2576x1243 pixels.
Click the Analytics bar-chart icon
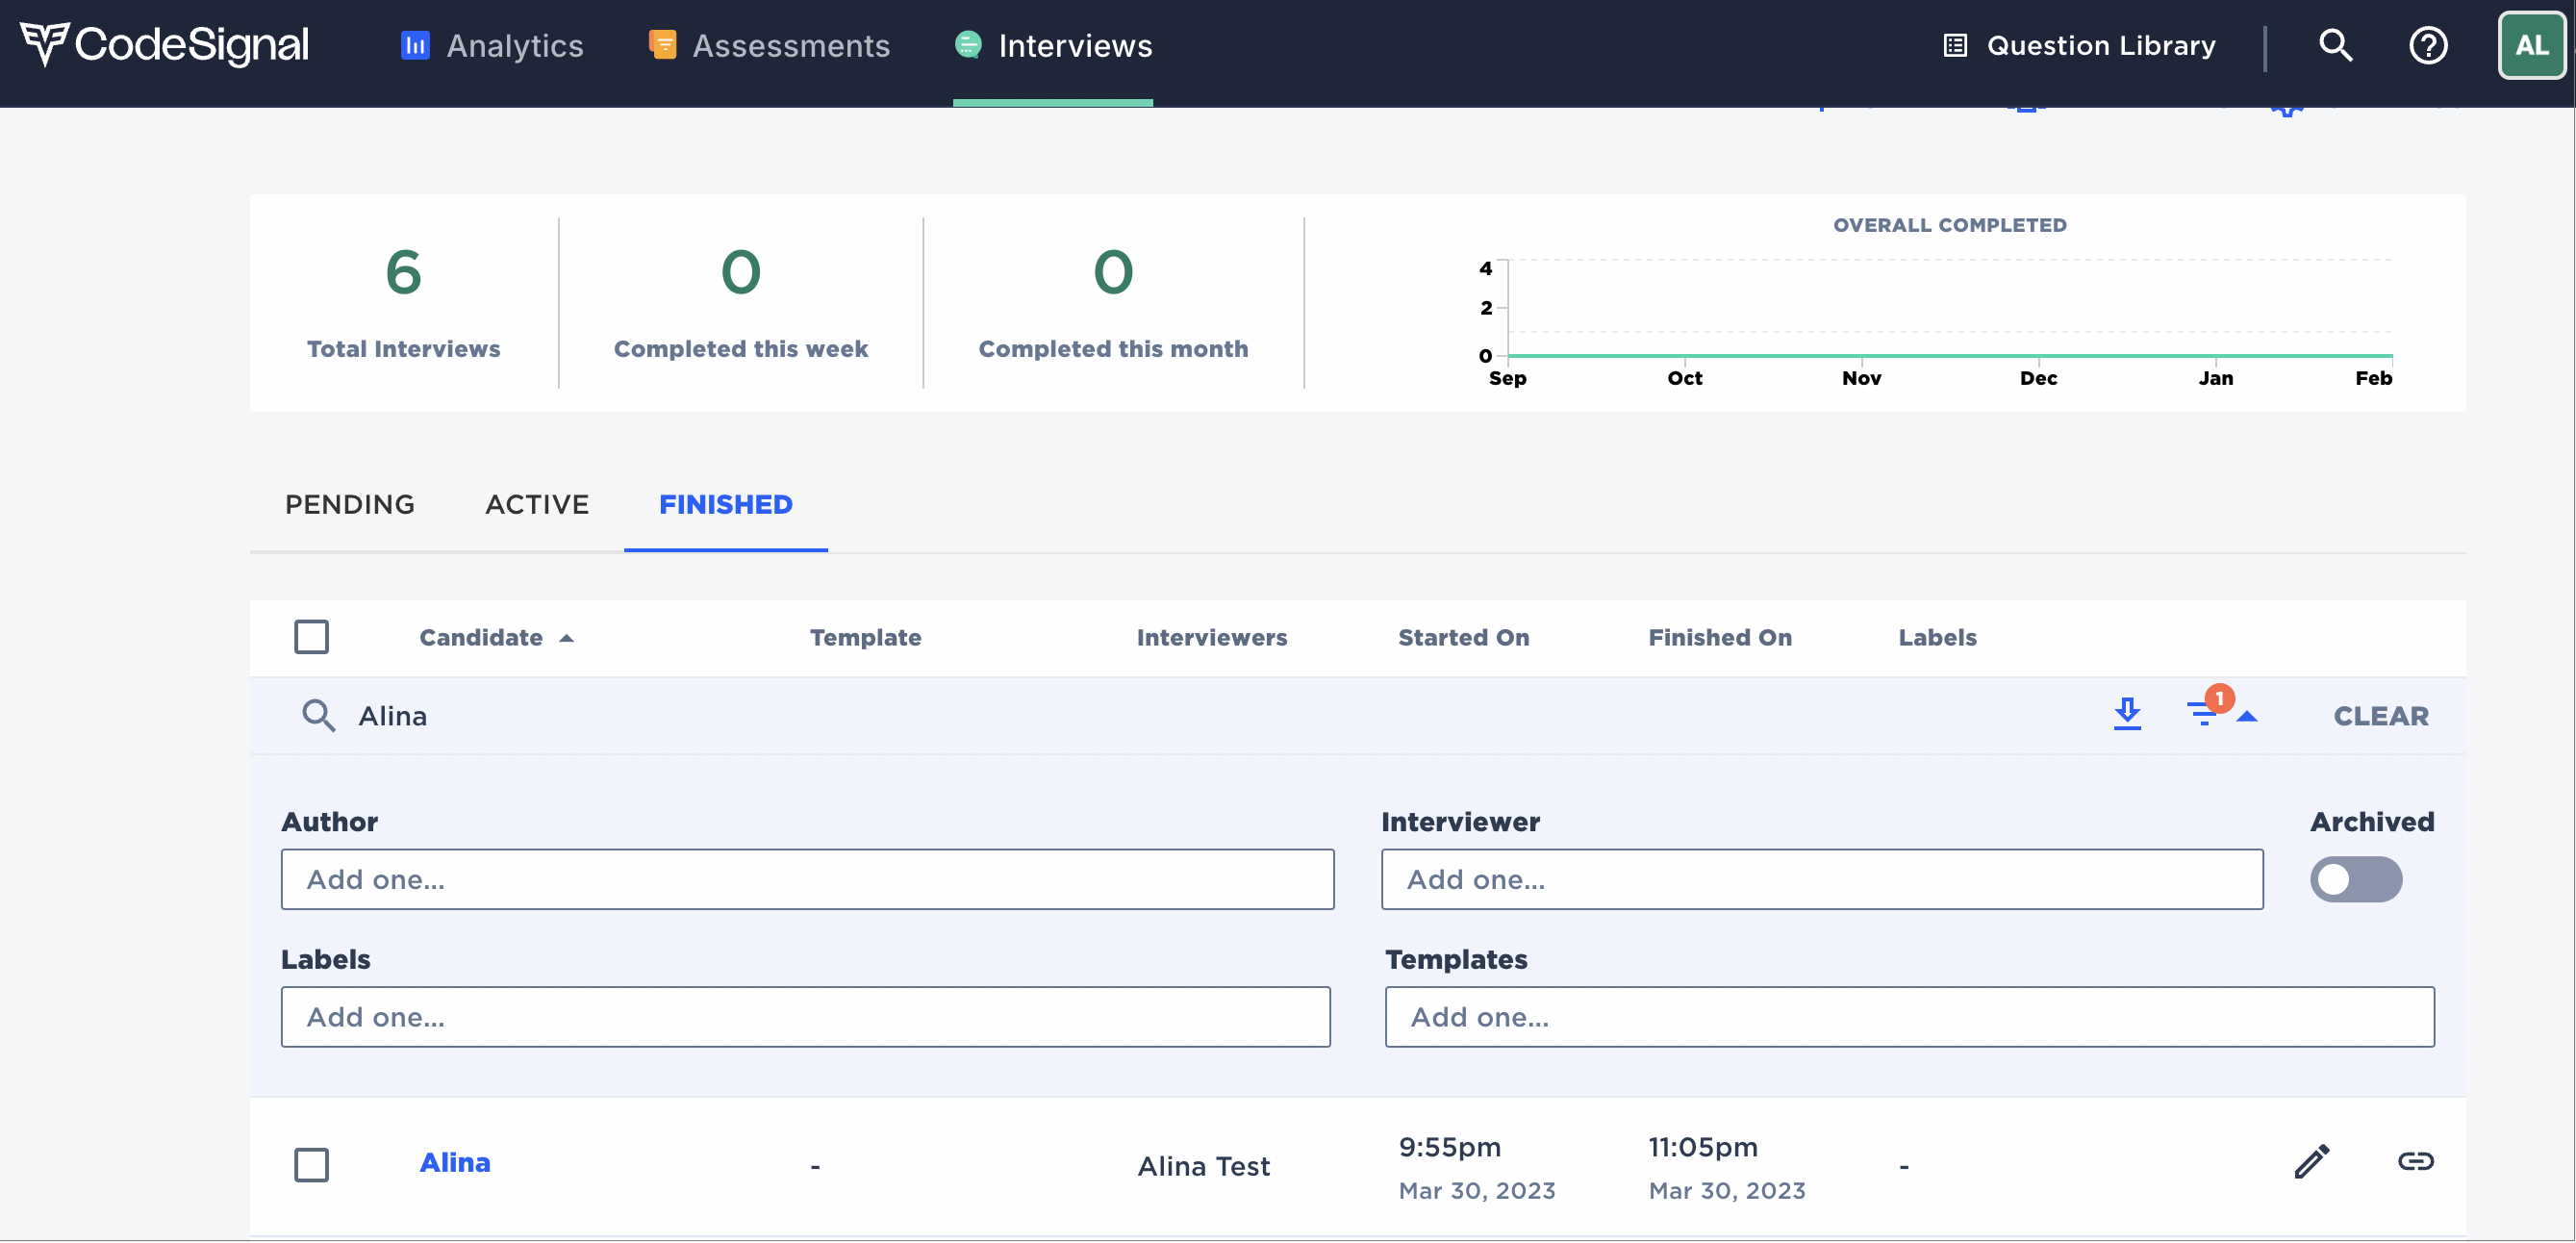(415, 45)
